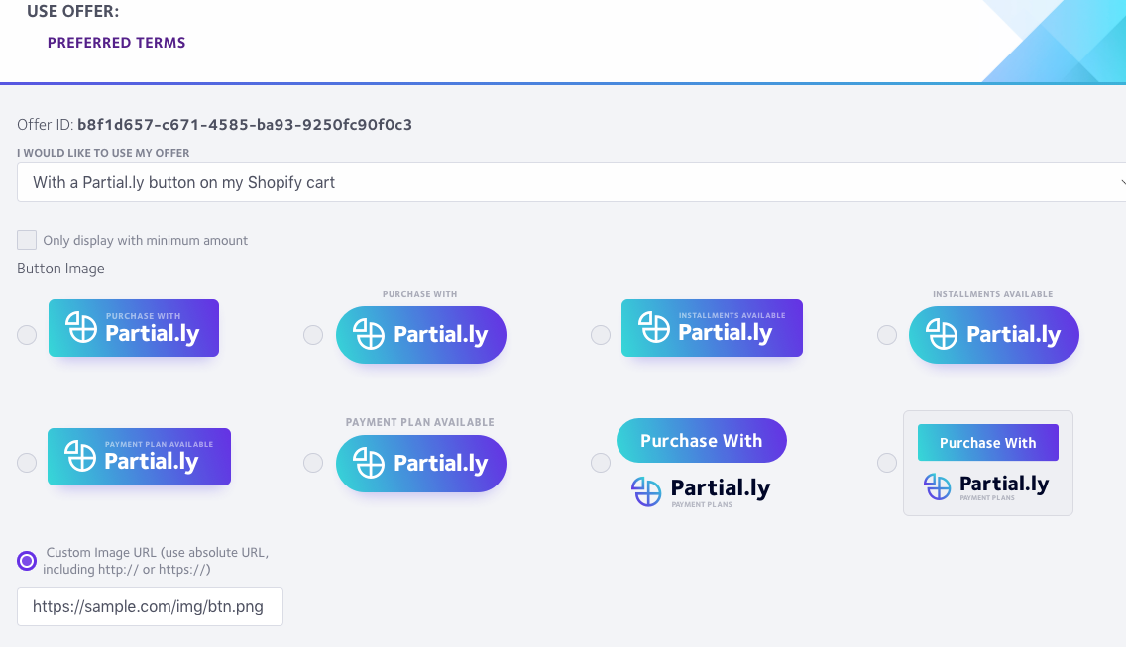Click pill Partial.ly image under Purchase With caption
The width and height of the screenshot is (1126, 647).
coord(421,335)
